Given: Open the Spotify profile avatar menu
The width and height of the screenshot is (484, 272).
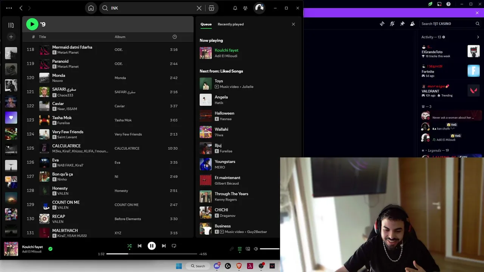Looking at the screenshot, I should click(x=259, y=8).
